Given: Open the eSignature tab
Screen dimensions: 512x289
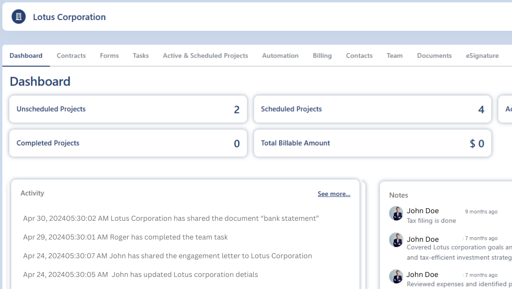Looking at the screenshot, I should (482, 56).
